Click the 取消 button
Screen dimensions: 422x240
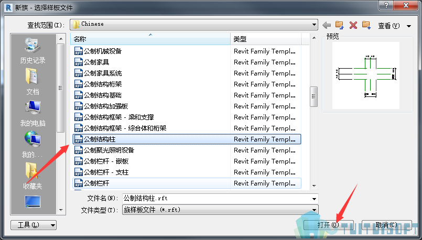386,225
